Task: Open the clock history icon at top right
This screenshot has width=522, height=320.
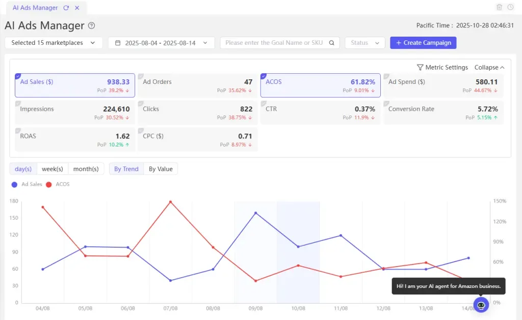Action: click(510, 7)
